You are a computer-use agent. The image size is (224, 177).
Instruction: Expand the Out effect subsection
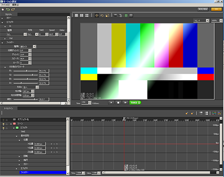click(x=5, y=39)
